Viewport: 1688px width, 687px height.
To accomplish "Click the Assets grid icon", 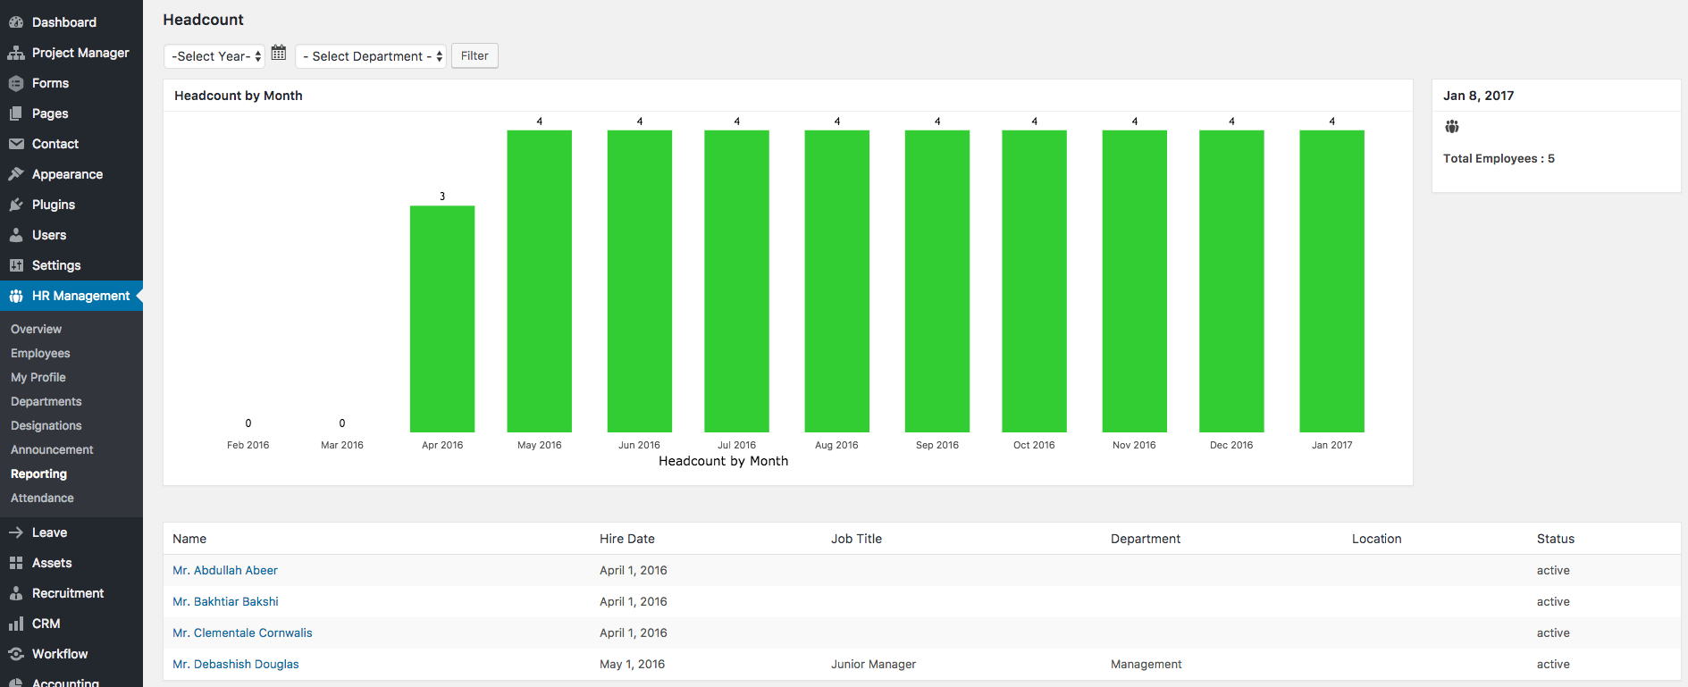I will click(x=16, y=563).
